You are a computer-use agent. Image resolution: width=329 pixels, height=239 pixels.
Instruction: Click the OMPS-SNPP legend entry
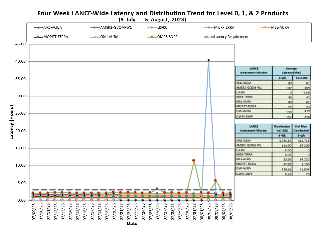pos(163,37)
